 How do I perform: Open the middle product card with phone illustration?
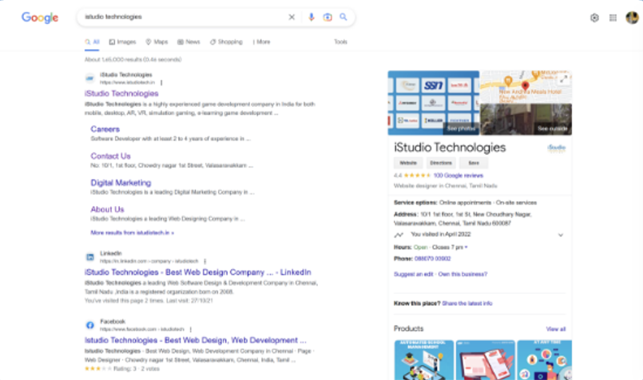click(x=486, y=360)
